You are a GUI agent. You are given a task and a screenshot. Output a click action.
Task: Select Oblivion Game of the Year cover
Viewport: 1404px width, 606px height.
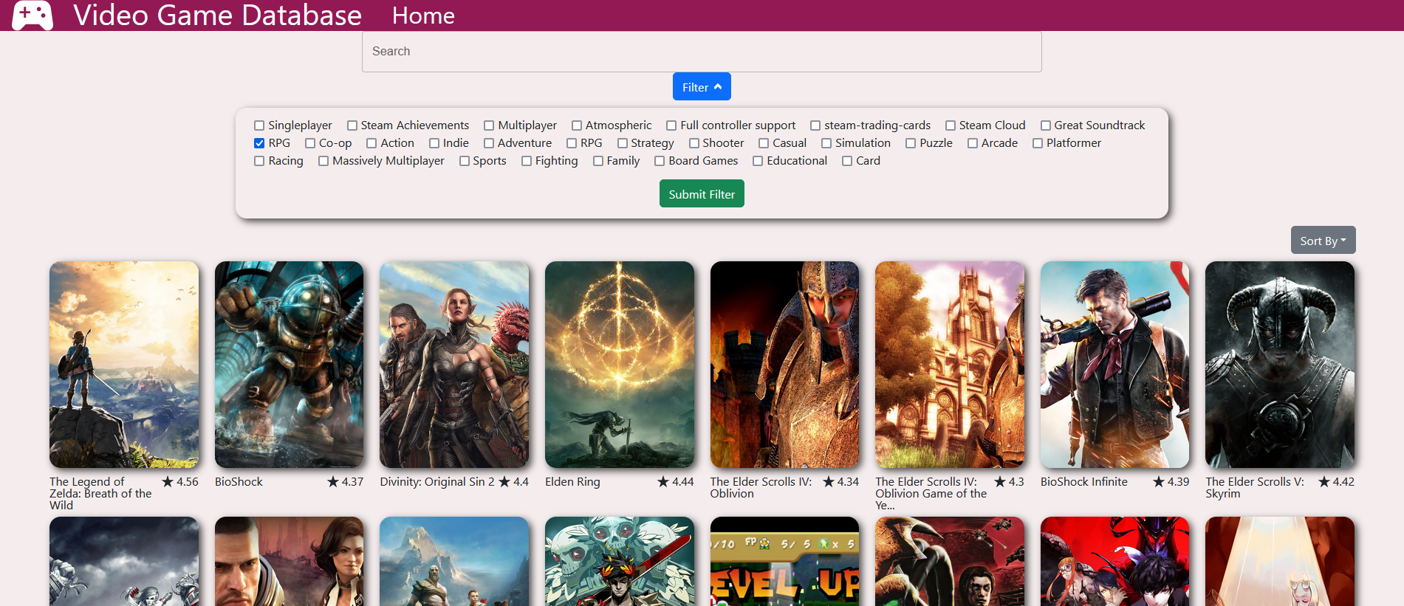point(950,365)
